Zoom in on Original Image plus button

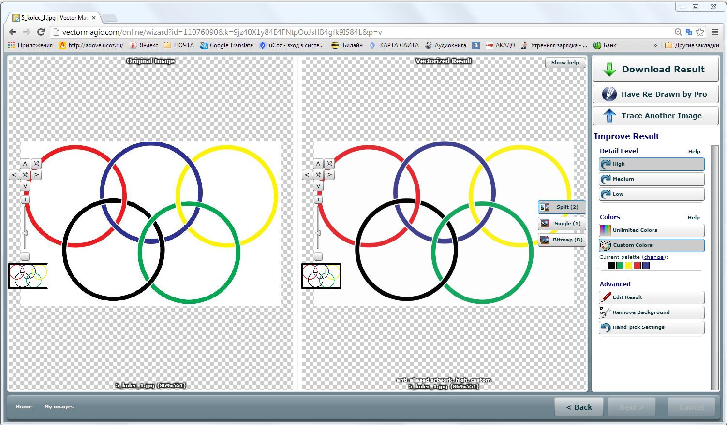[x=25, y=199]
